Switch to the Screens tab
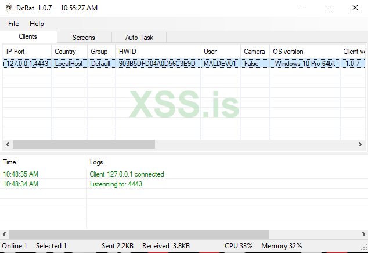The image size is (368, 253). point(84,38)
